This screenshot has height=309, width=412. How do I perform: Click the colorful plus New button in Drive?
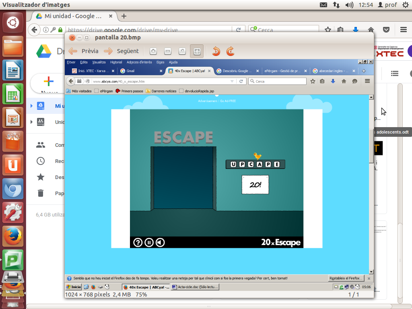[x=49, y=81]
